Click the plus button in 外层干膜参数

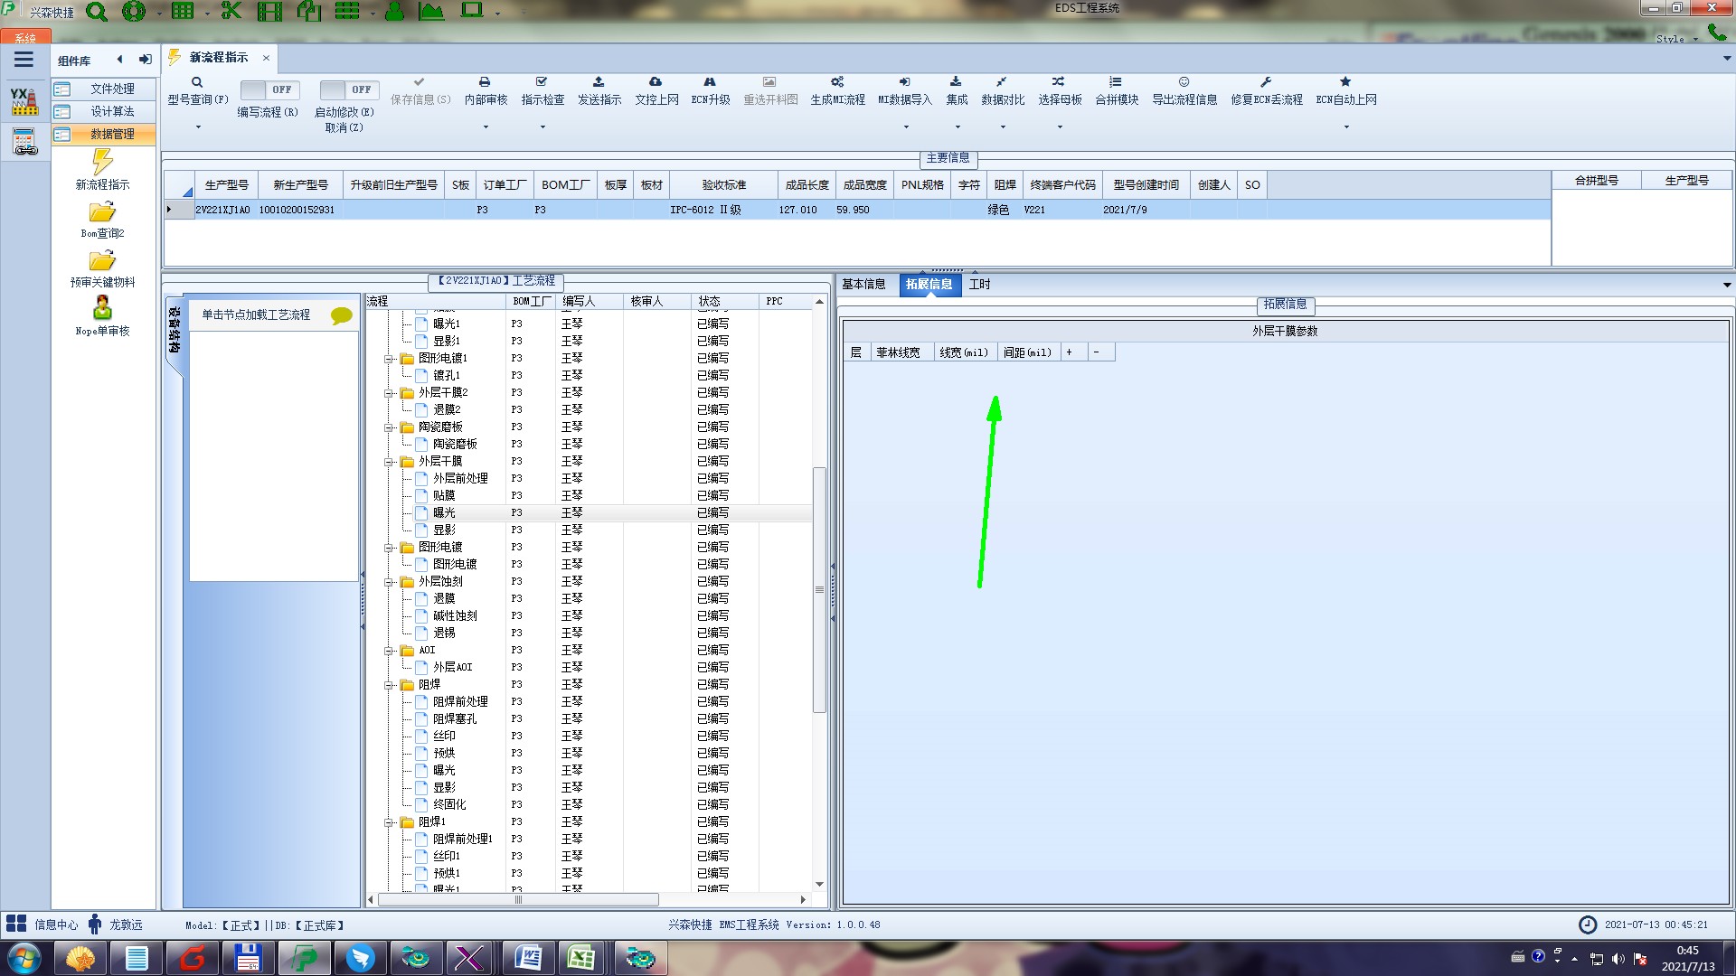(1070, 352)
